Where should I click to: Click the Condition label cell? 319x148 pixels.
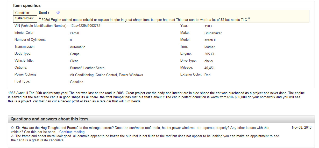click(23, 13)
